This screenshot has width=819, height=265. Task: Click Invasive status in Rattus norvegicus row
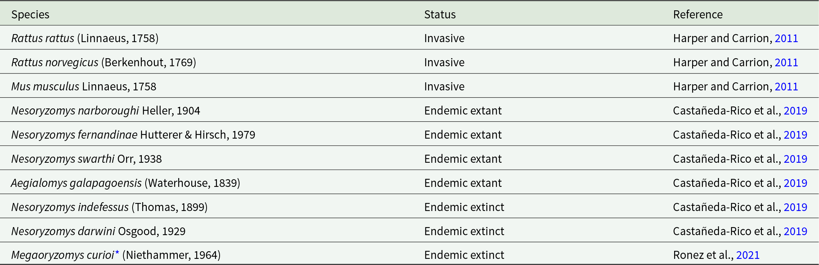click(x=444, y=62)
